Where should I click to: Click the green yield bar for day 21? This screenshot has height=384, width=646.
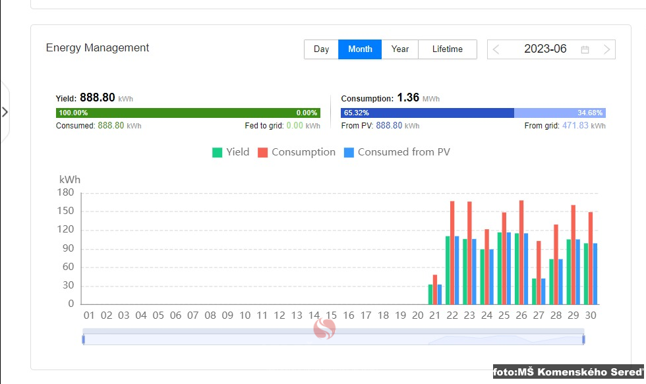[430, 294]
